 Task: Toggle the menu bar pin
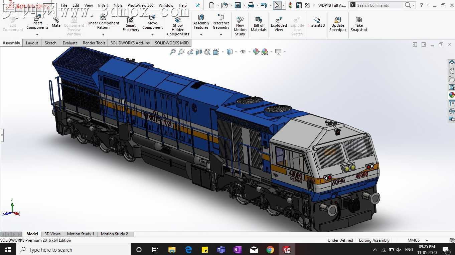[197, 5]
